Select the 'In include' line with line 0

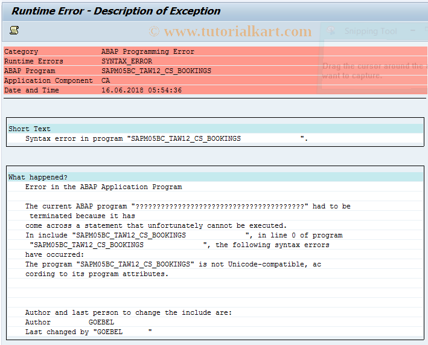tap(184, 235)
